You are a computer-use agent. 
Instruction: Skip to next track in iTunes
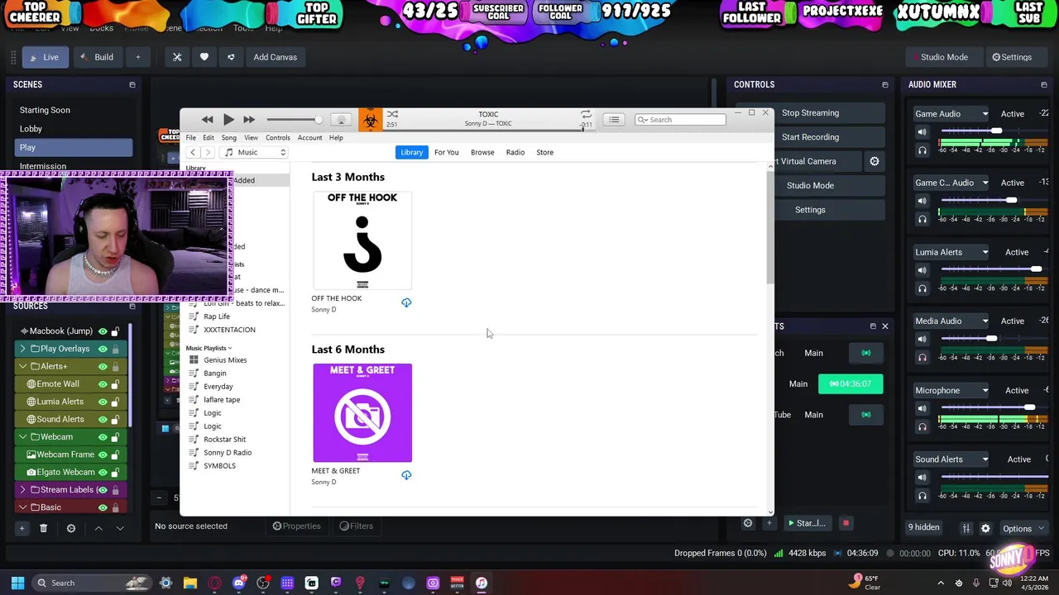249,120
